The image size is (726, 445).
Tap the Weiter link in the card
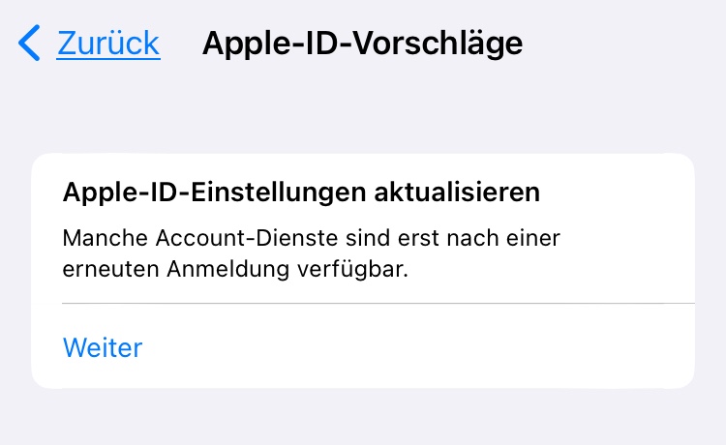(103, 347)
